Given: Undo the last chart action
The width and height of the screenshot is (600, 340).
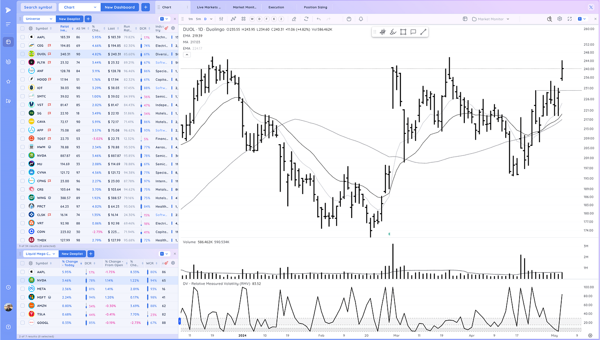Looking at the screenshot, I should [x=319, y=19].
